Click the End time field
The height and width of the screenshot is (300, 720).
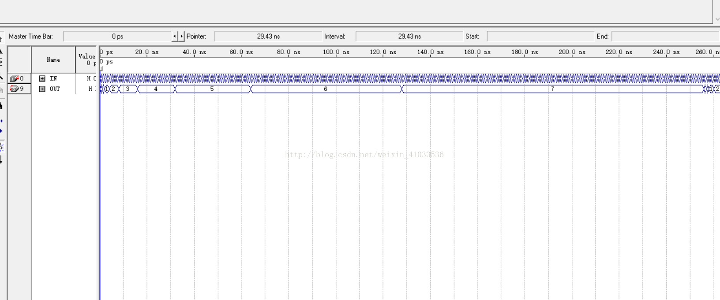click(666, 37)
